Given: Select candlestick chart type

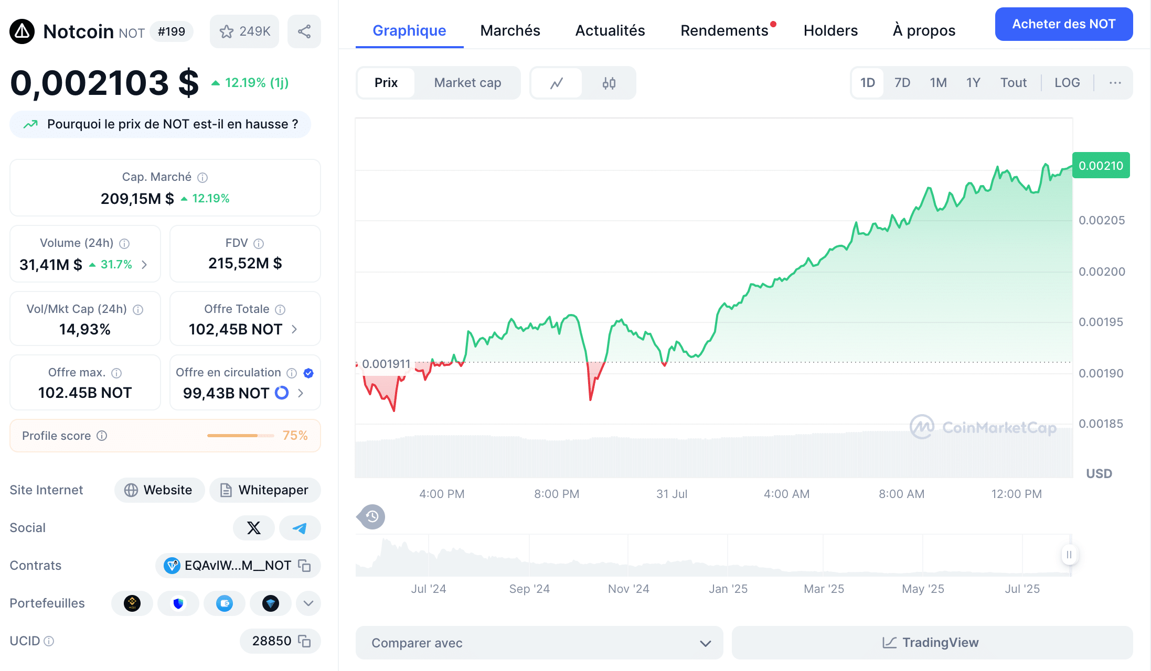Looking at the screenshot, I should (609, 83).
